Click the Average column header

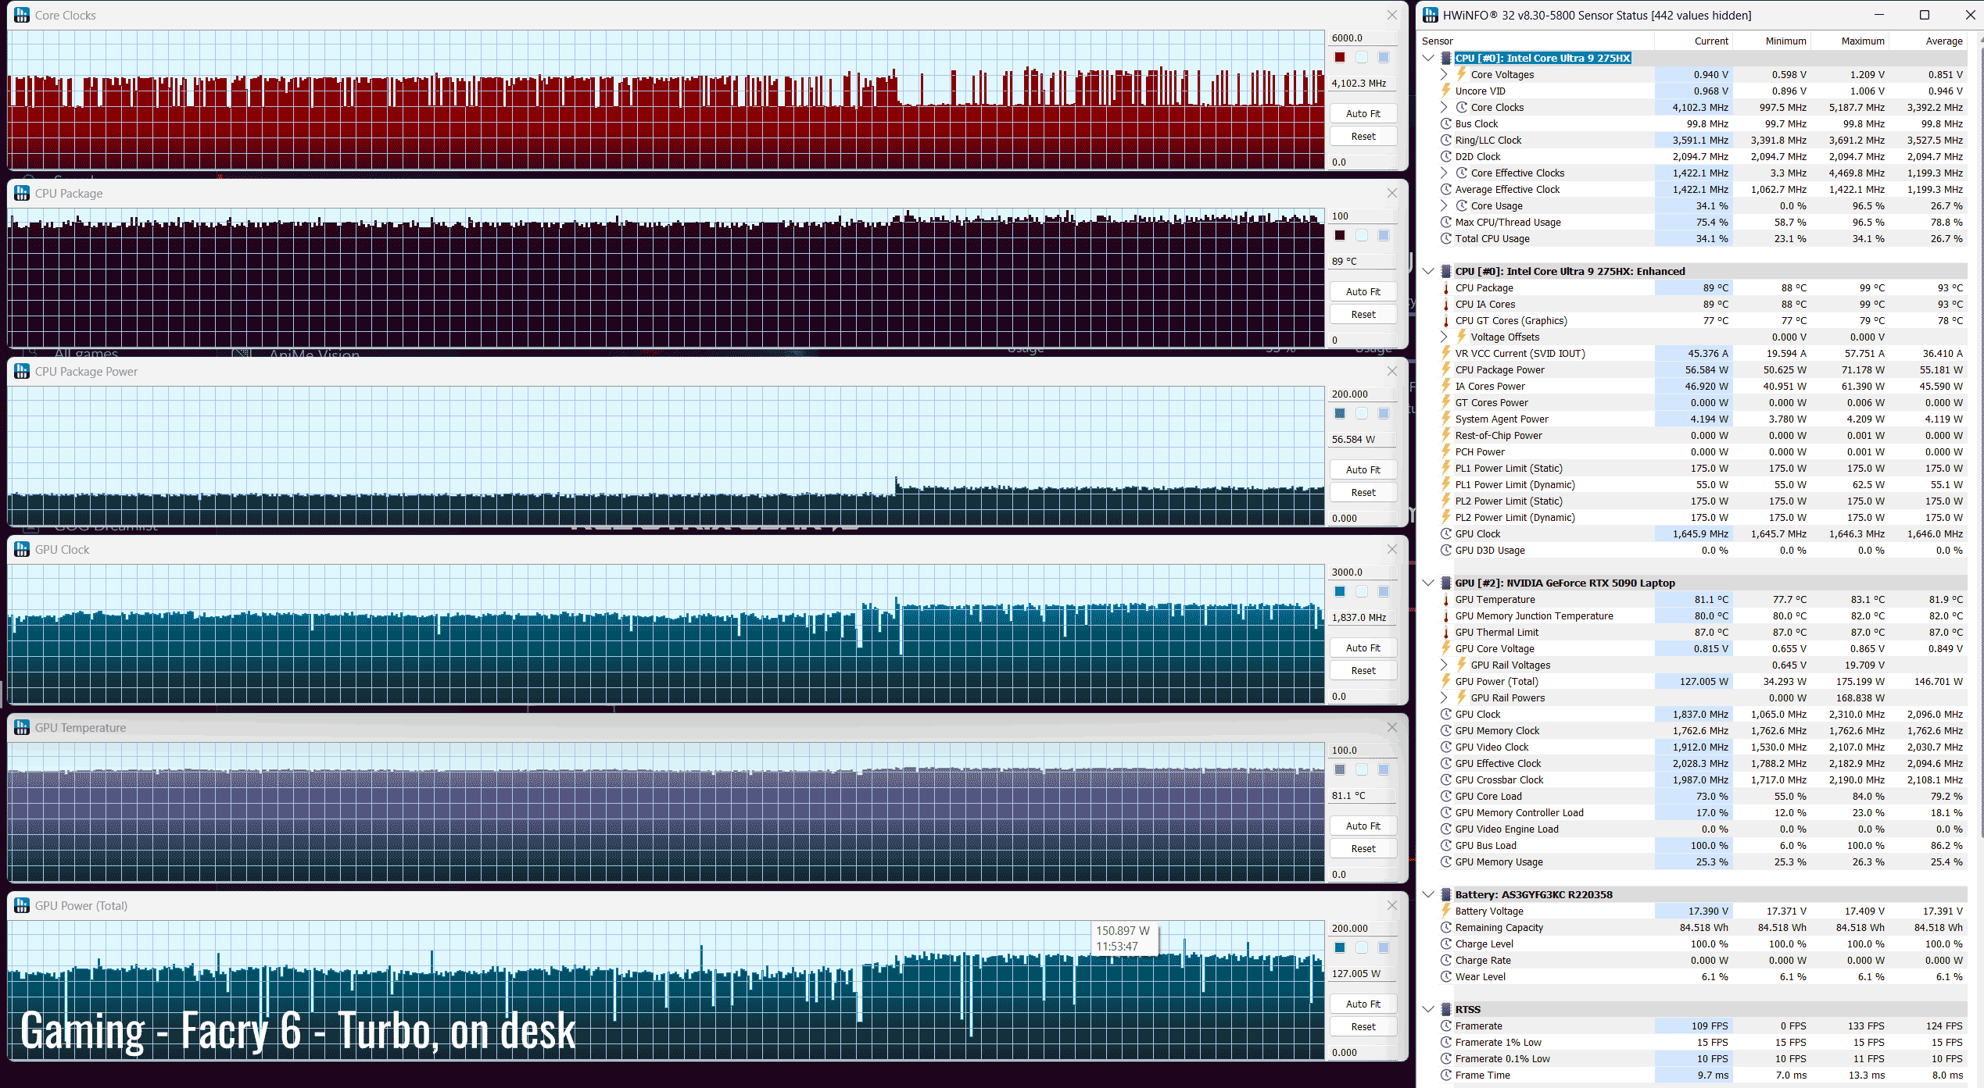coord(1943,41)
